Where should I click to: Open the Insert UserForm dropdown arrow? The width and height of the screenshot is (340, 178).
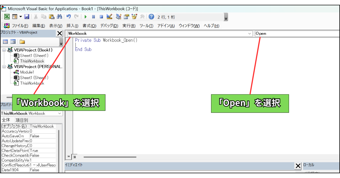point(20,17)
